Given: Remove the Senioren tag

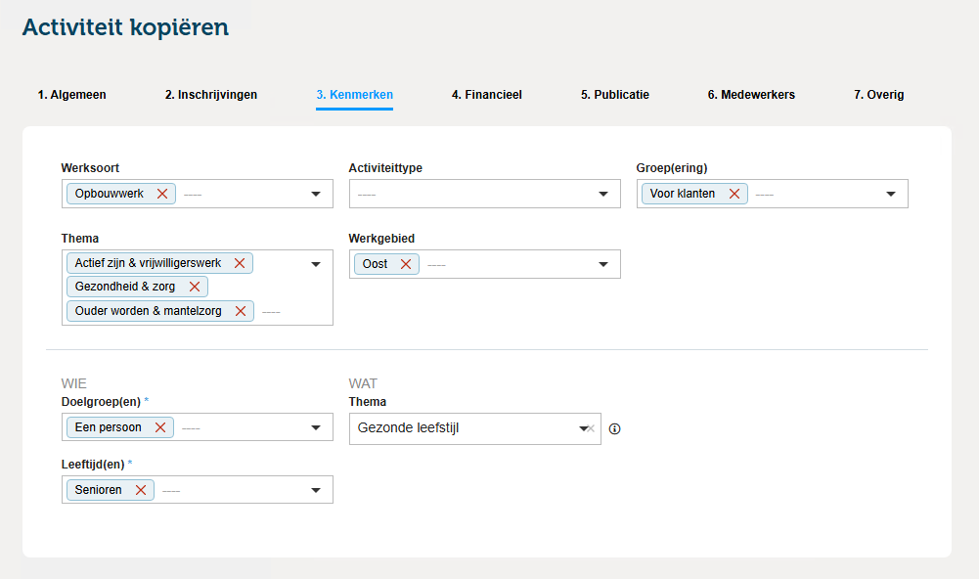Looking at the screenshot, I should click(141, 490).
